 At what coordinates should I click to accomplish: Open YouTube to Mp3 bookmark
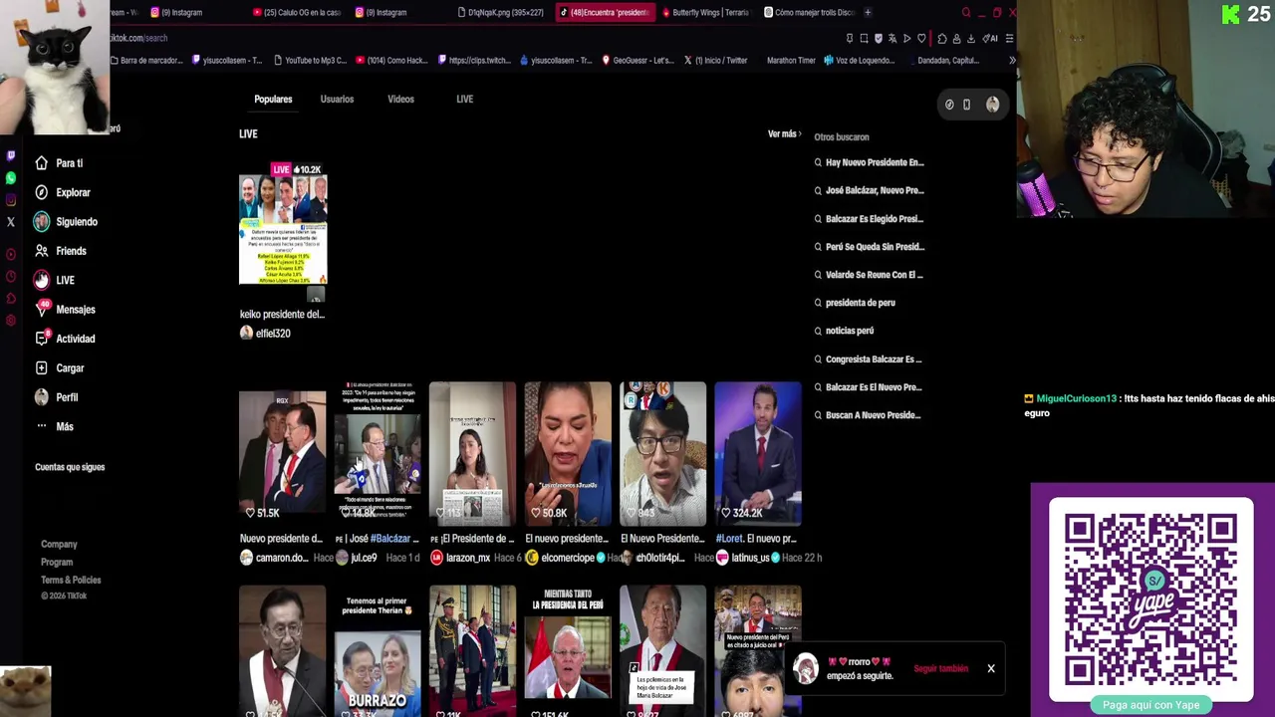(x=309, y=61)
